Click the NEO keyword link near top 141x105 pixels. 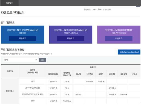(95, 9)
